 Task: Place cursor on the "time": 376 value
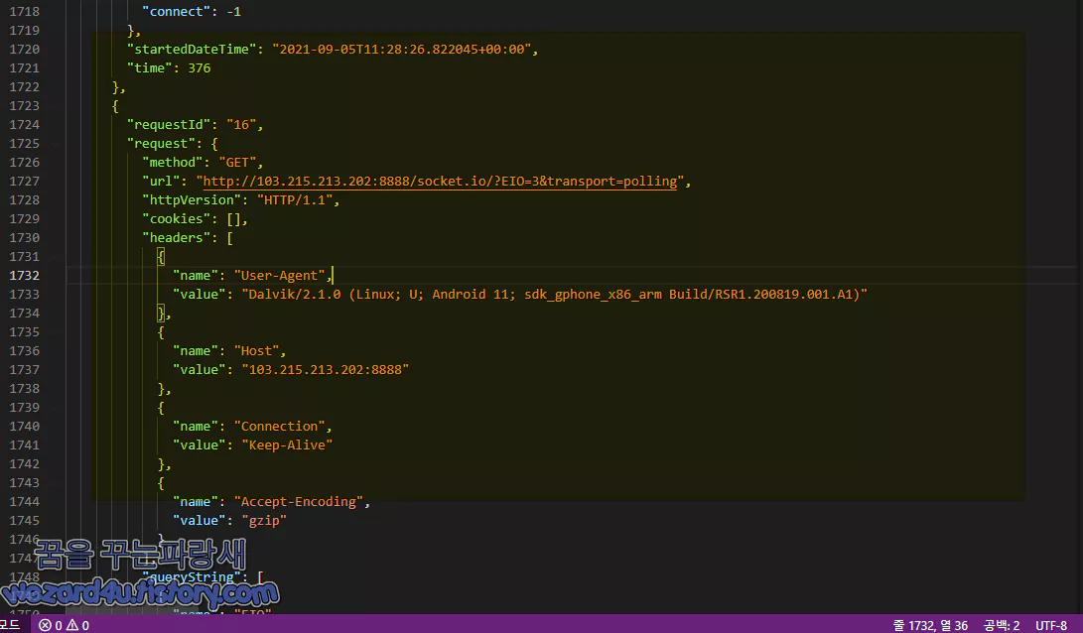(x=199, y=67)
